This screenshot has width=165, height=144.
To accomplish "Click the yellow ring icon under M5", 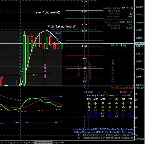I will [89, 108].
